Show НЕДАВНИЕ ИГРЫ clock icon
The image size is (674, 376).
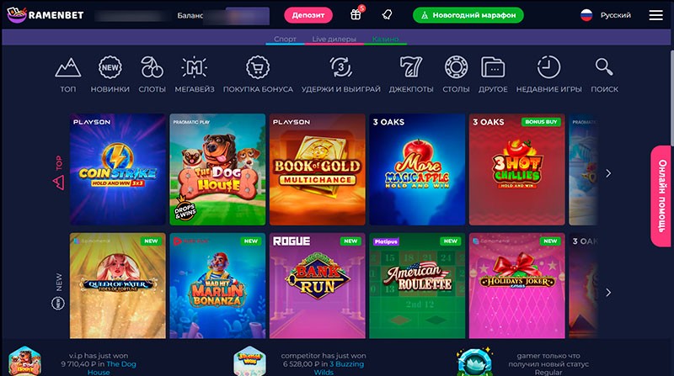pos(548,67)
